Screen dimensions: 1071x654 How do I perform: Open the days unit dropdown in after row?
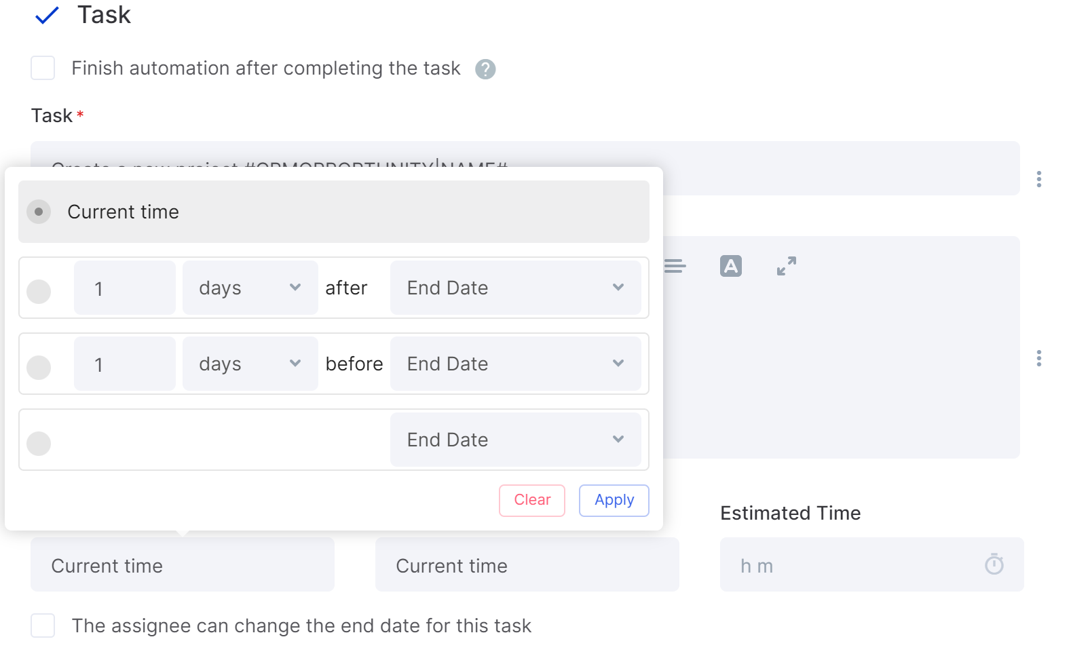point(250,288)
